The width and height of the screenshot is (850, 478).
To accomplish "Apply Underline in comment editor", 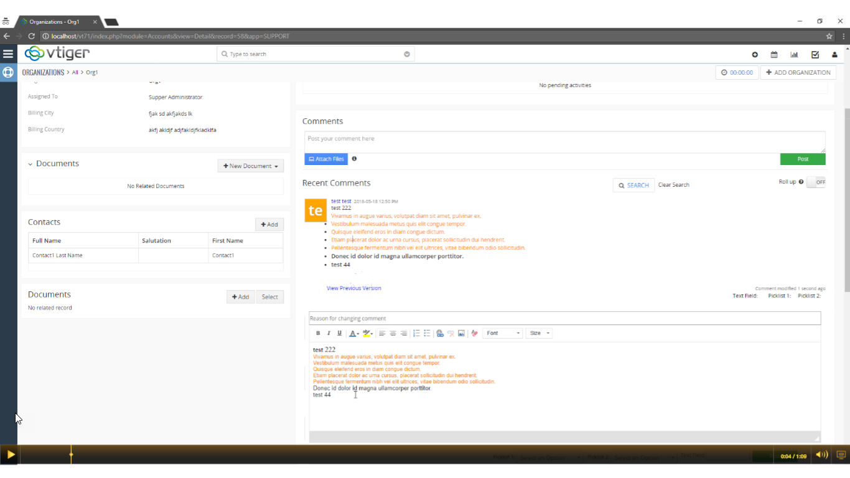I will coord(339,334).
